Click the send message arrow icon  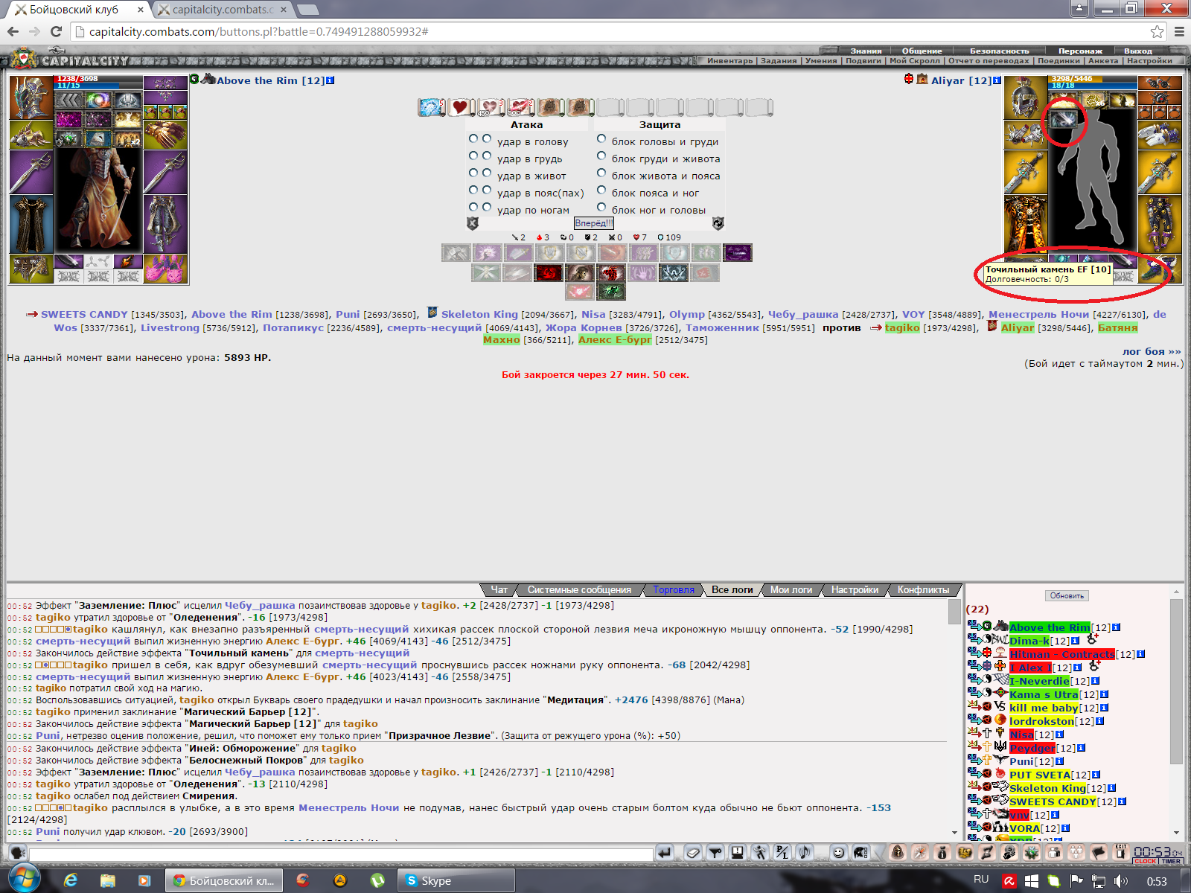(x=664, y=853)
